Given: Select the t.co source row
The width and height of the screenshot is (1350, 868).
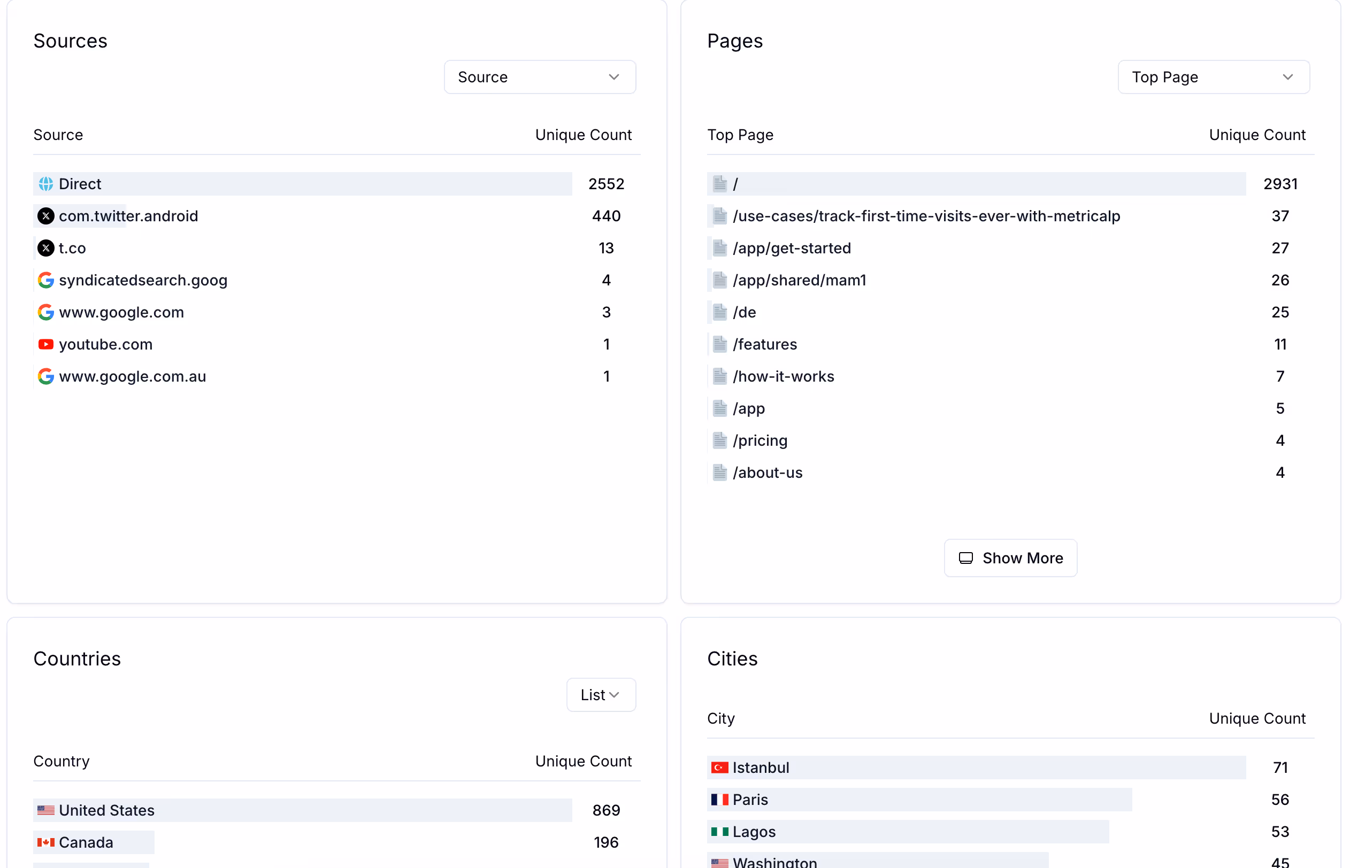Looking at the screenshot, I should pos(72,248).
